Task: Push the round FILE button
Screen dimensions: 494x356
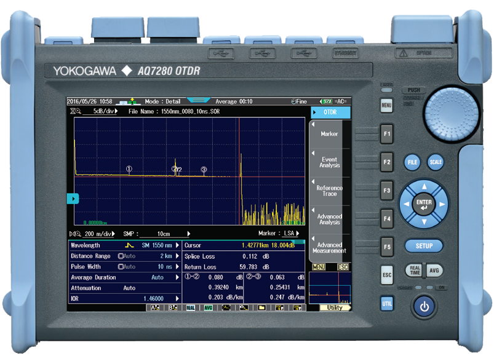Action: 412,162
